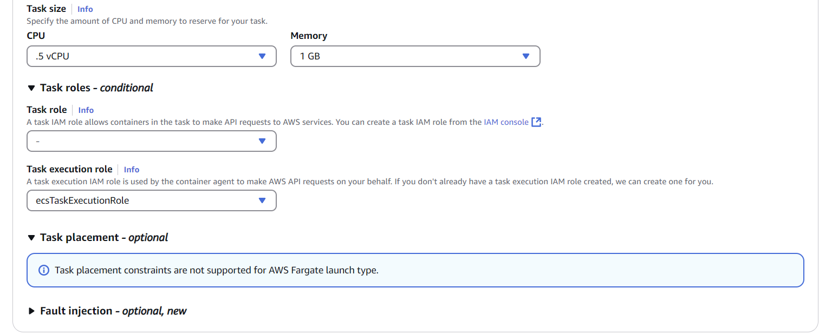This screenshot has width=832, height=335.
Task: Open the 1 GB Memory dropdown field
Action: coord(406,56)
